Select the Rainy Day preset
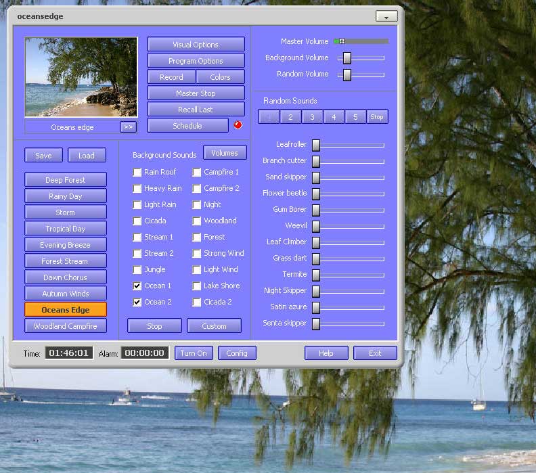 pyautogui.click(x=66, y=196)
